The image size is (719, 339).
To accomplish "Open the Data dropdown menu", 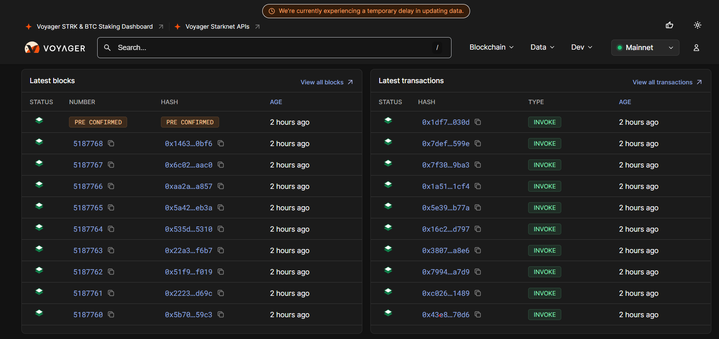I will [542, 47].
